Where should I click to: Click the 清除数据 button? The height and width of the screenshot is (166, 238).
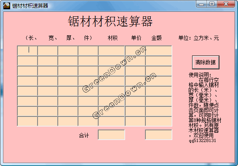tap(206, 62)
